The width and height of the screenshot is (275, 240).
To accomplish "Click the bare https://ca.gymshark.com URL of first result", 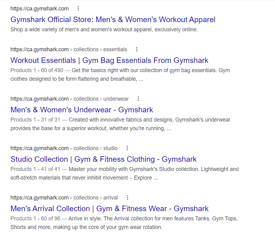I will tap(40, 9).
